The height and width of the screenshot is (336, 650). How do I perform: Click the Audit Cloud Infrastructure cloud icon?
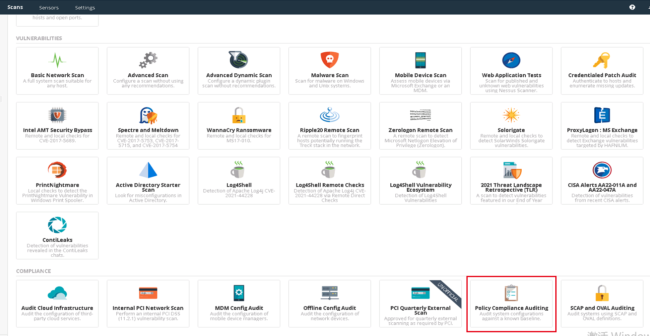tap(57, 293)
